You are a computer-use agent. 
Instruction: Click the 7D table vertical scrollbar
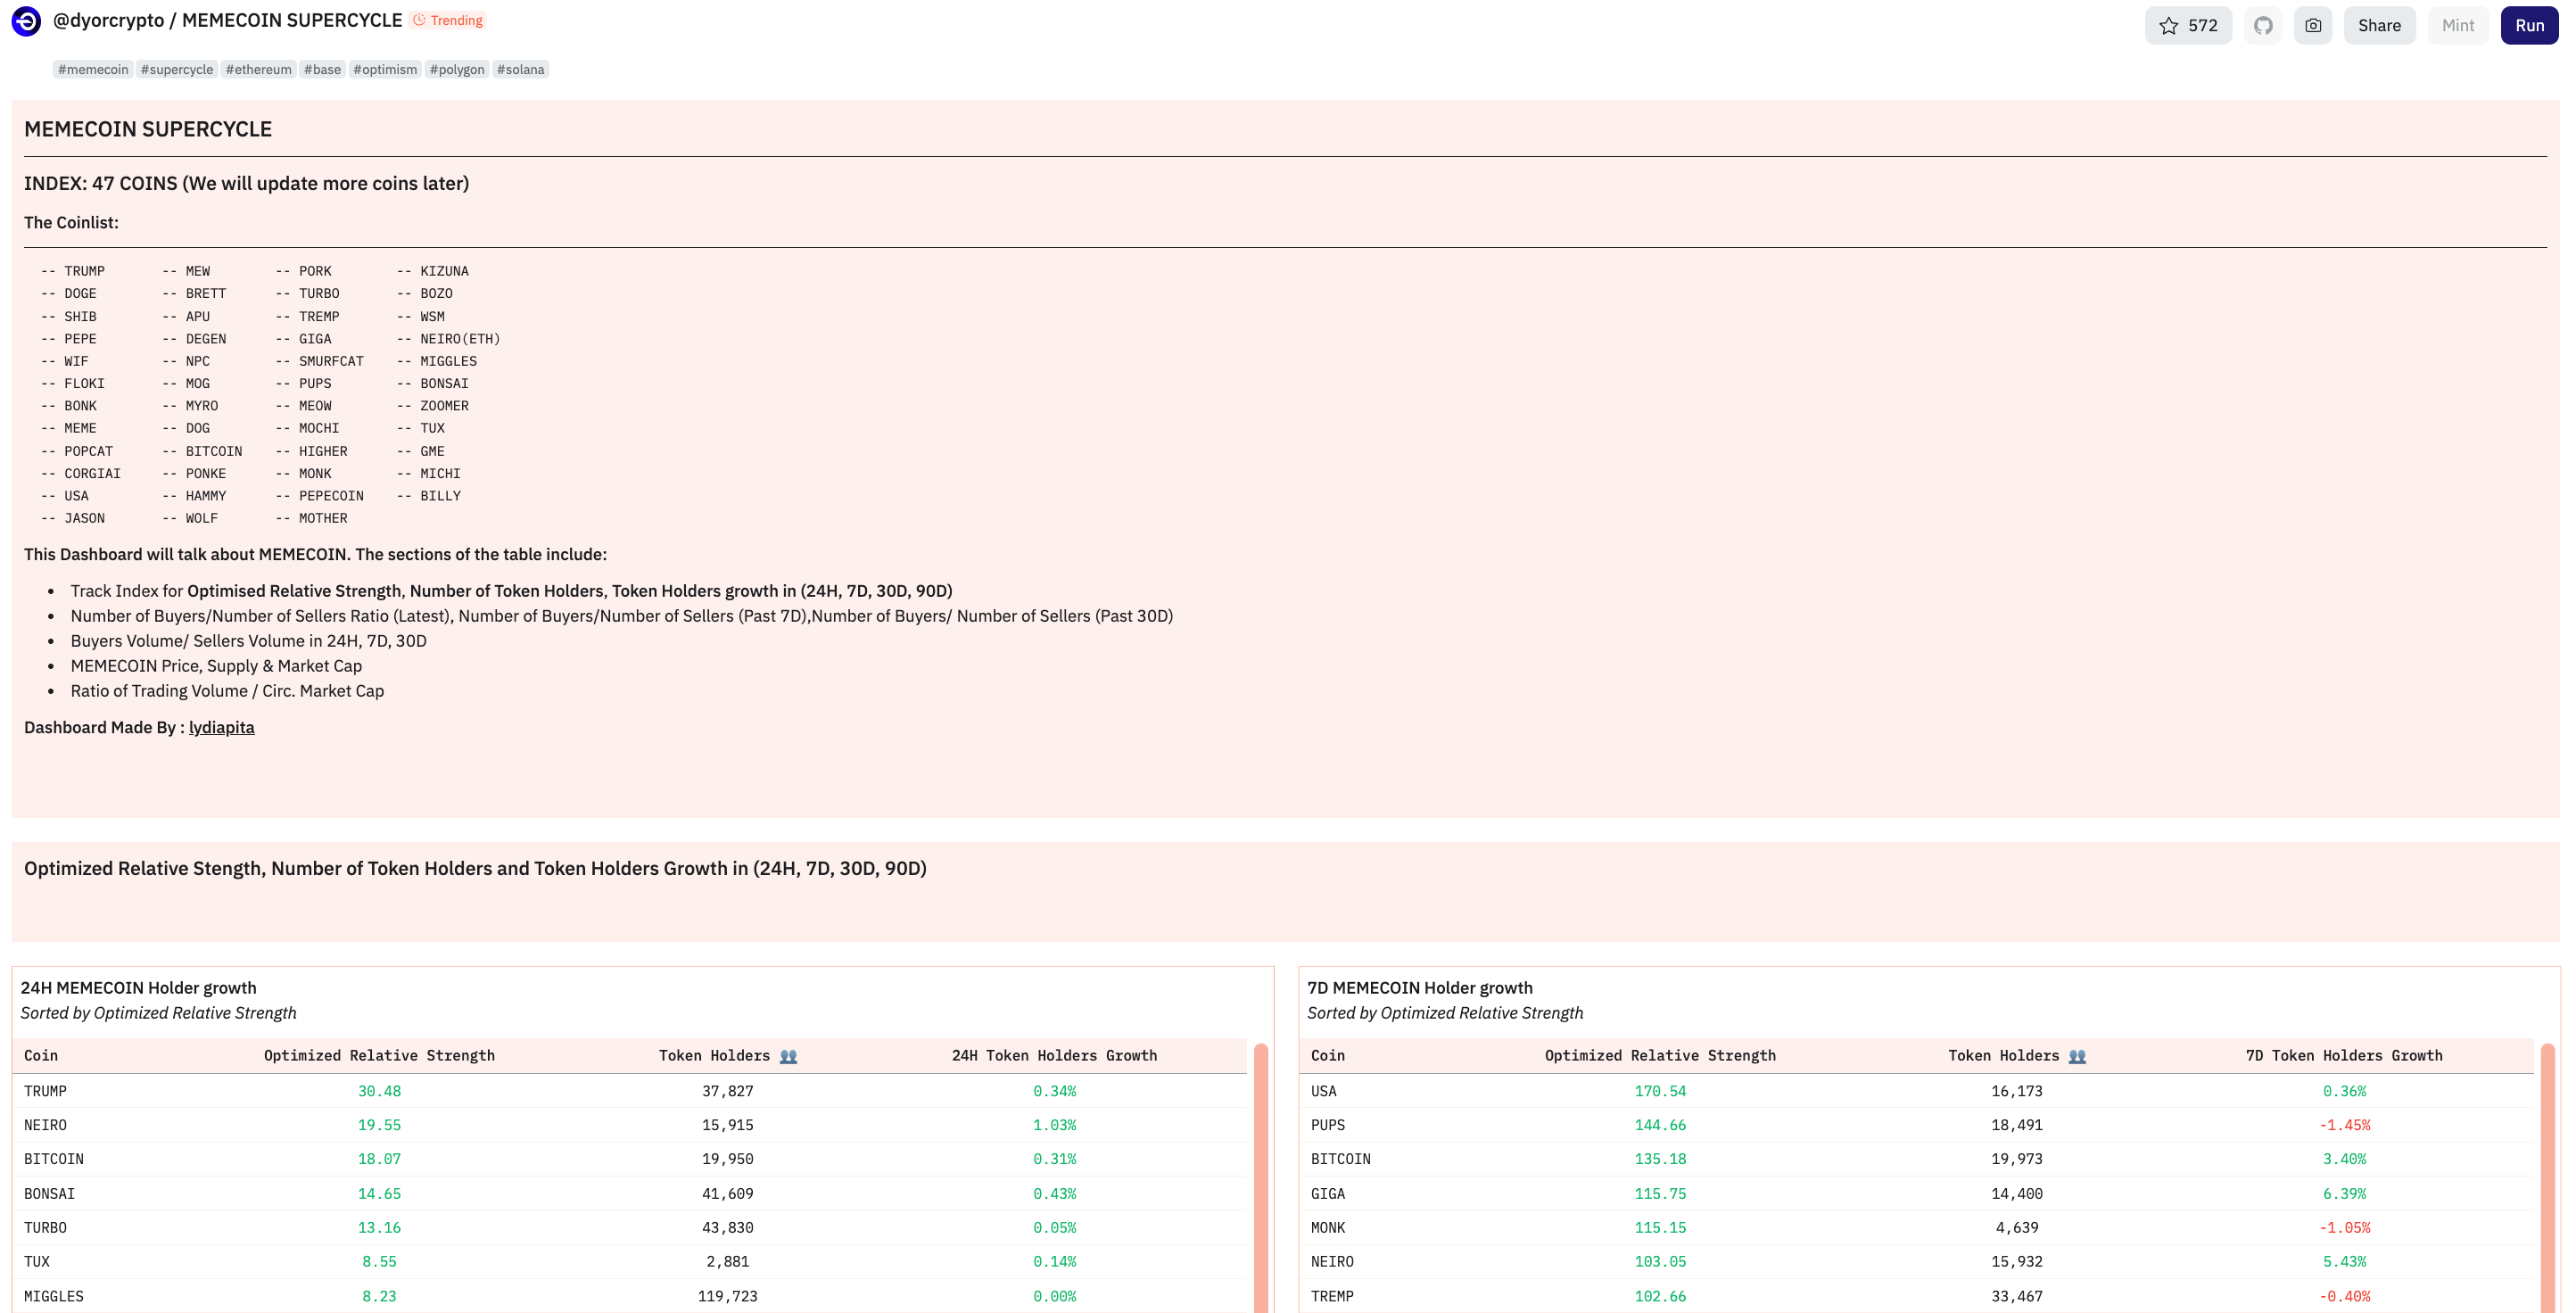tap(2547, 1180)
